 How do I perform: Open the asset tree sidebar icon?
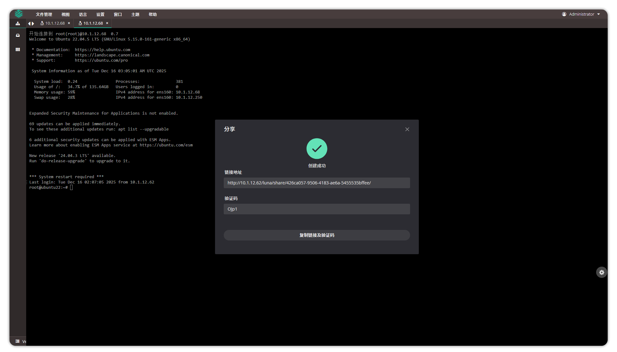click(18, 23)
